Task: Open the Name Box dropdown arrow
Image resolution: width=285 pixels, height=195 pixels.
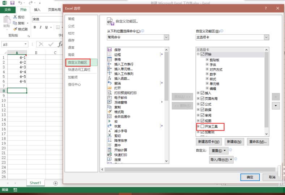Action: (25, 44)
